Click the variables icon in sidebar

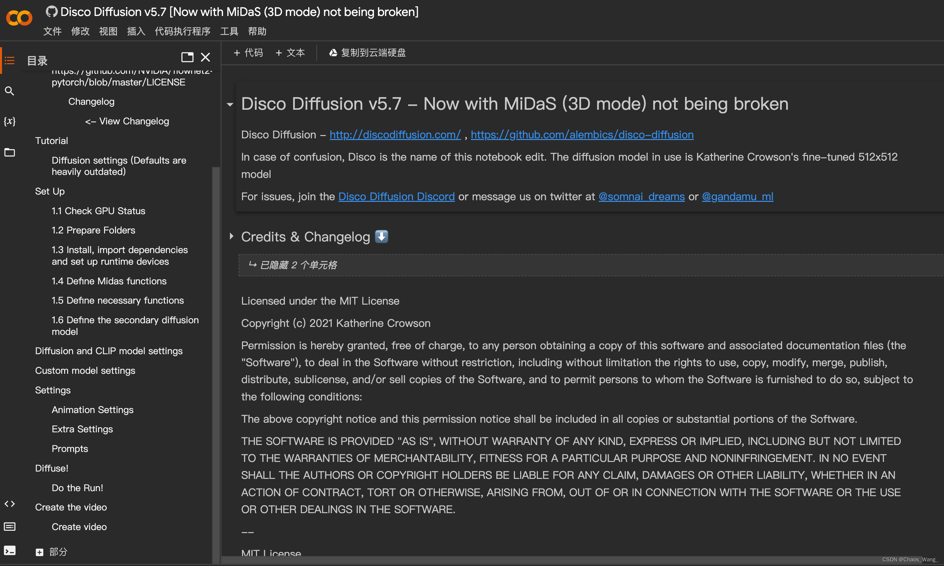tap(10, 121)
